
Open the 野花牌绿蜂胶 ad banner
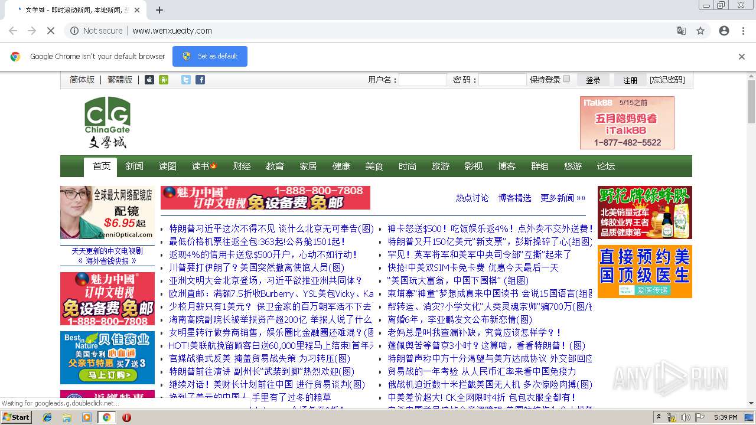point(645,212)
